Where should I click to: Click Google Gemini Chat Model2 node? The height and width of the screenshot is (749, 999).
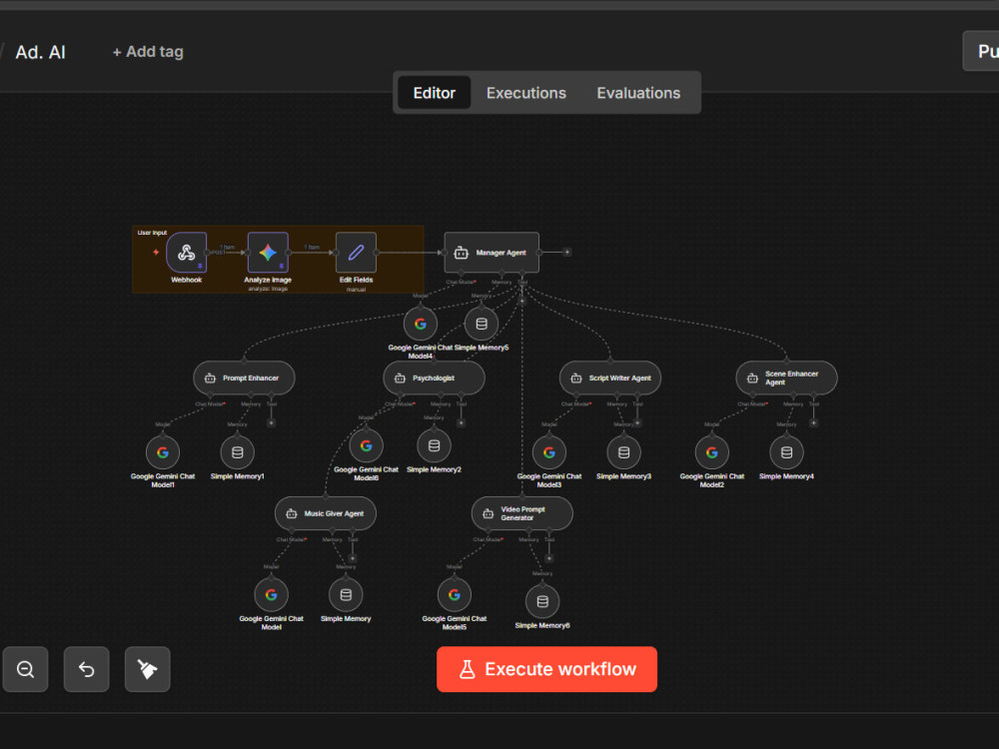click(711, 452)
